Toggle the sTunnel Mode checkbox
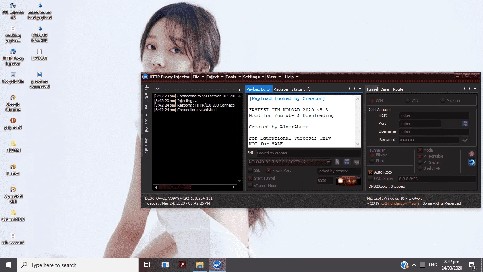 click(x=250, y=186)
